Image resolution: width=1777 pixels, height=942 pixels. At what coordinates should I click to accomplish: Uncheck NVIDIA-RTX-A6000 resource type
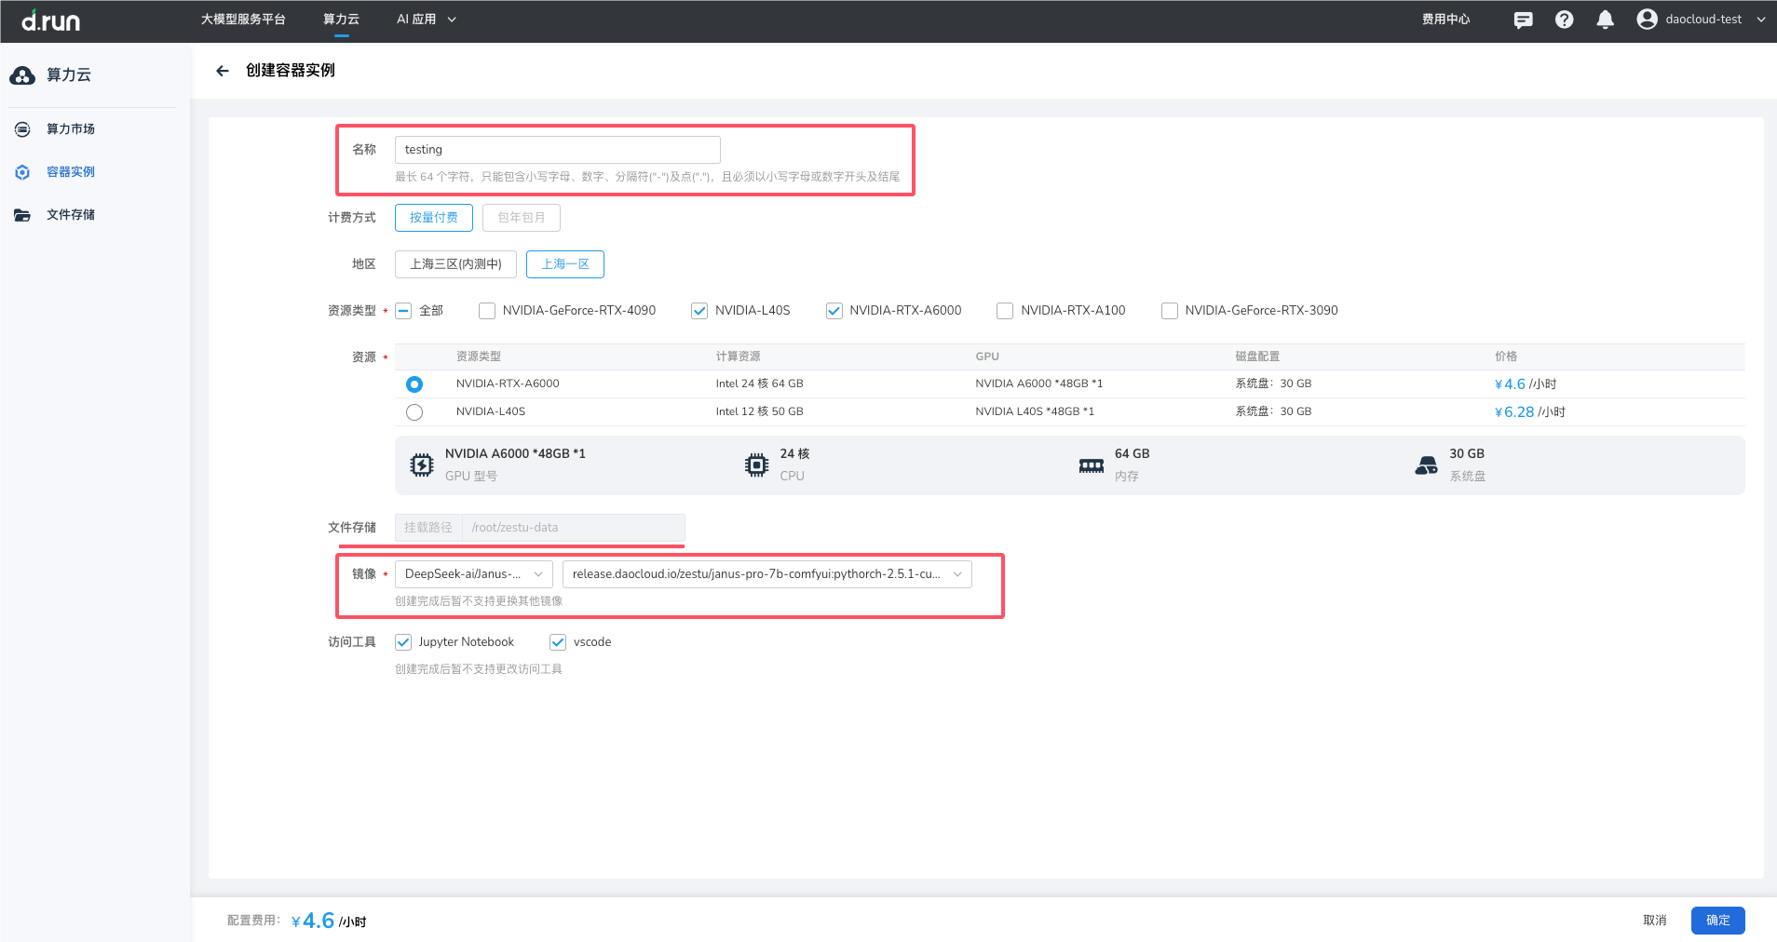834,311
